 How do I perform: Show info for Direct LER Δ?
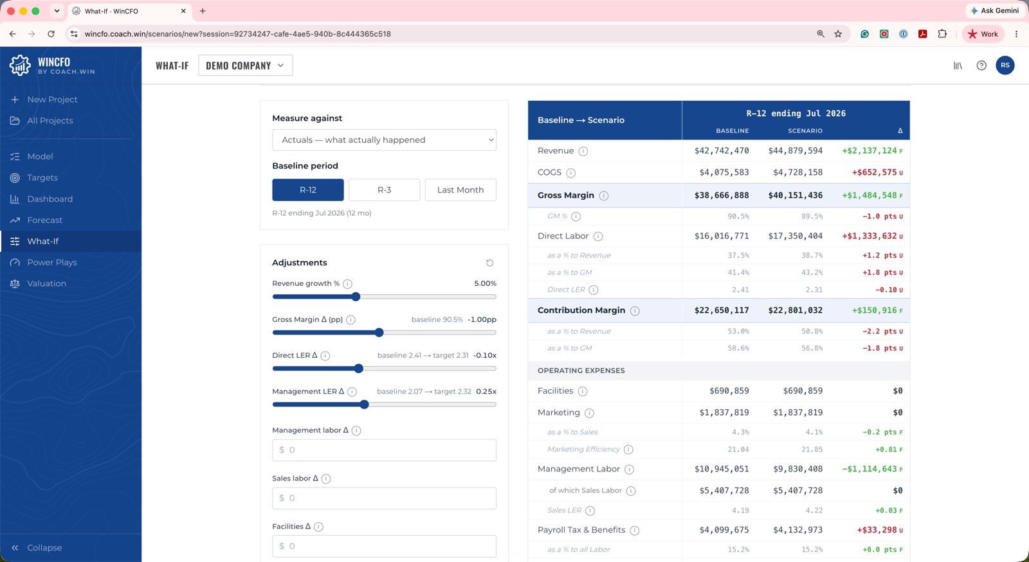tap(325, 356)
